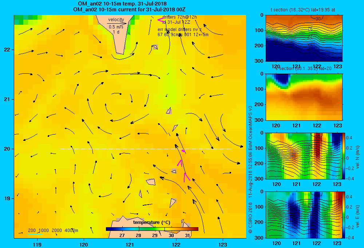The height and width of the screenshot is (248, 364).
Task: Click longitude label 121 under the main map
Action: (130, 244)
